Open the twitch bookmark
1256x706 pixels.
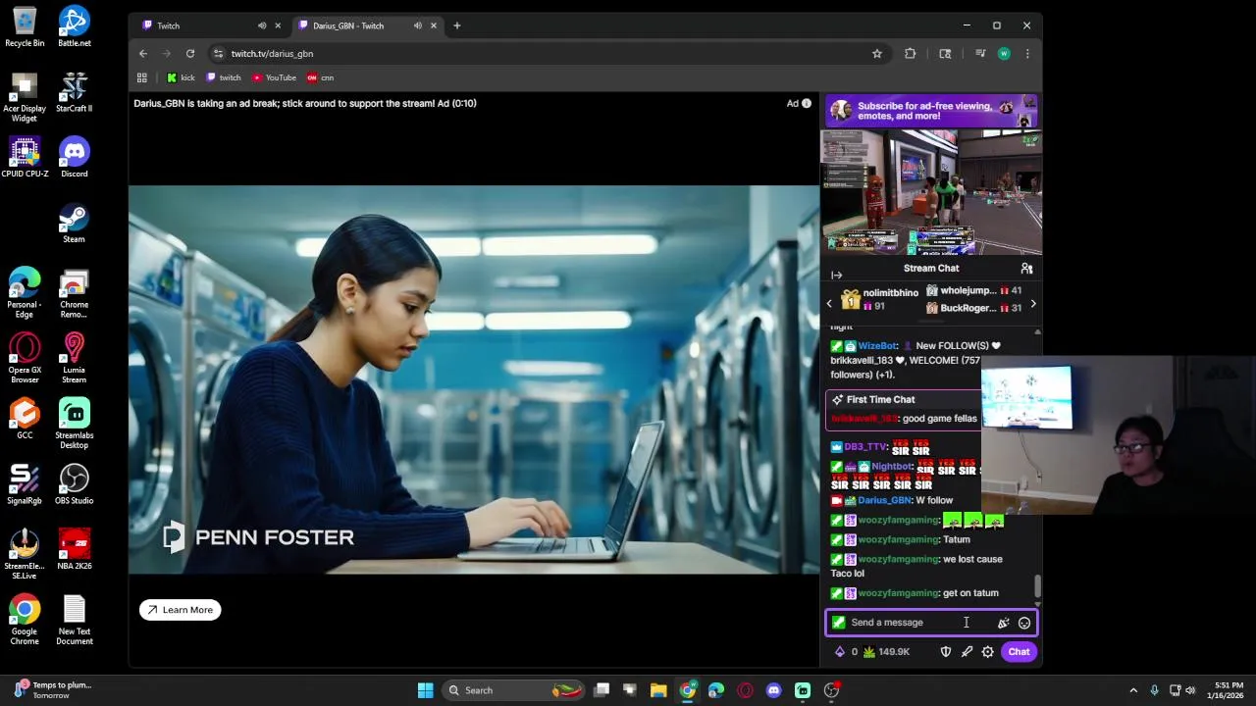click(x=224, y=77)
